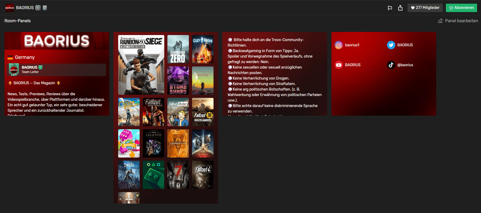Open the Kenshi desert game cover

click(x=203, y=81)
